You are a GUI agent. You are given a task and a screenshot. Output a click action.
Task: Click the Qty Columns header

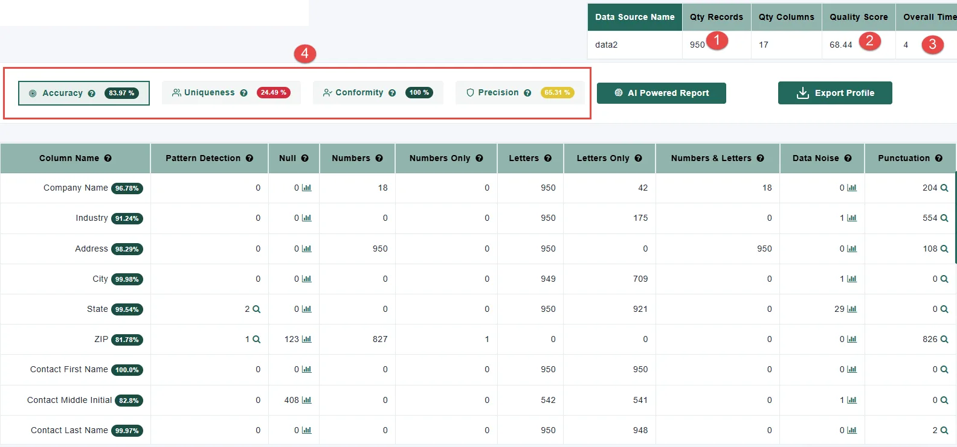(x=787, y=17)
